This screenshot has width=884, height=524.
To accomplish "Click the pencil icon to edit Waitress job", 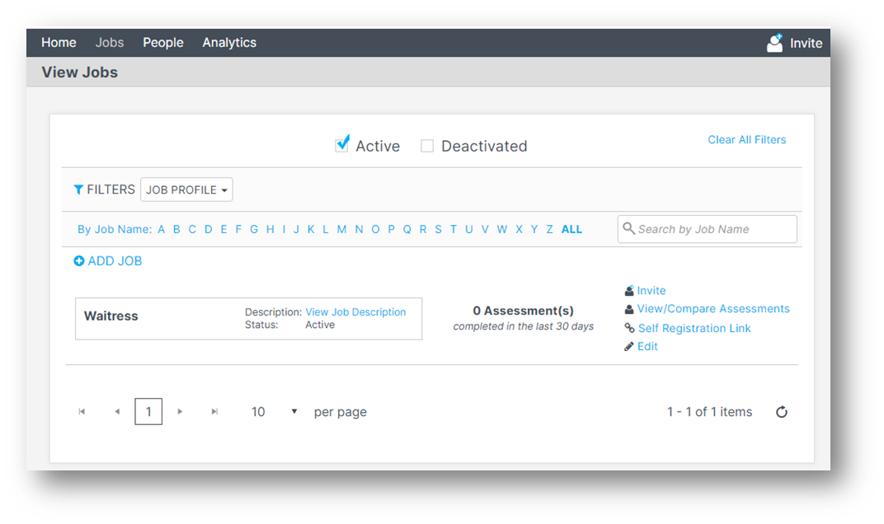I will click(x=628, y=346).
